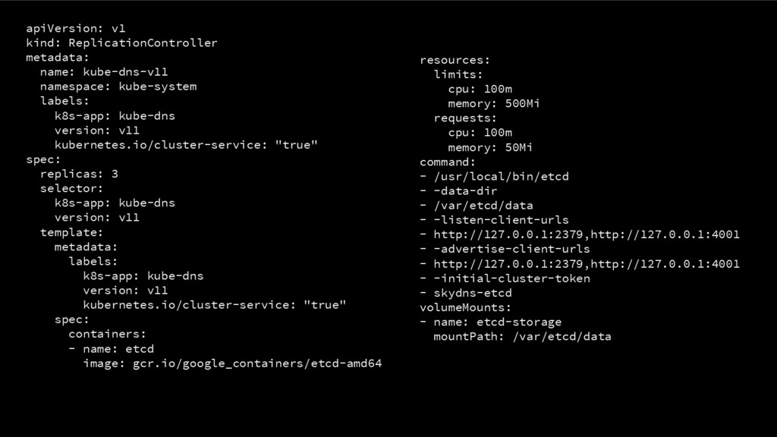Click the '- name: etcd' line
777x437 pixels.
pyautogui.click(x=111, y=349)
